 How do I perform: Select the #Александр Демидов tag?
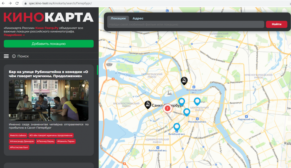pyautogui.click(x=22, y=141)
